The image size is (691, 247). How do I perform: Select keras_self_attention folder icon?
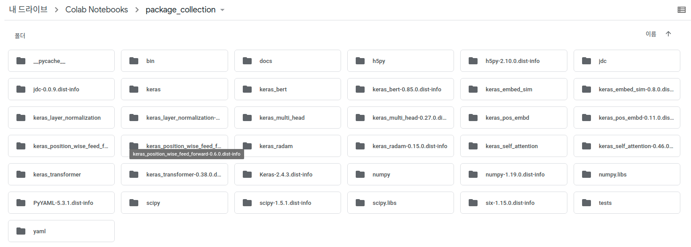tap(473, 146)
